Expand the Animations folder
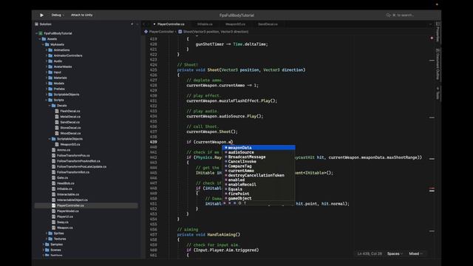This screenshot has width=473, height=266. [x=47, y=50]
